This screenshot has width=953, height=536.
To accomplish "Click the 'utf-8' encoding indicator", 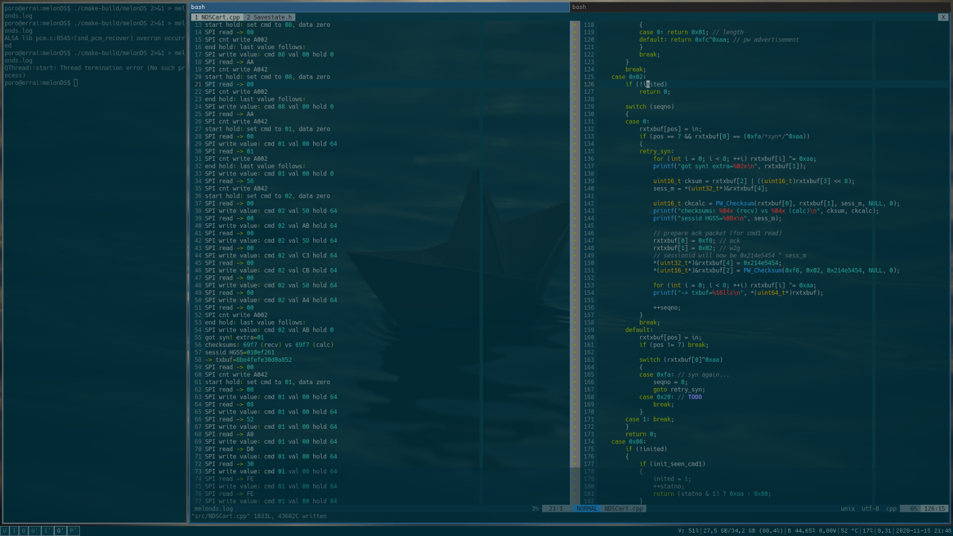I will pos(870,509).
